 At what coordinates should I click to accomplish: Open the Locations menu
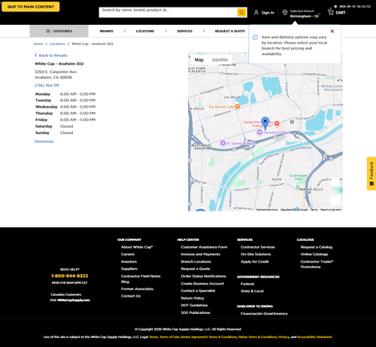coord(145,31)
